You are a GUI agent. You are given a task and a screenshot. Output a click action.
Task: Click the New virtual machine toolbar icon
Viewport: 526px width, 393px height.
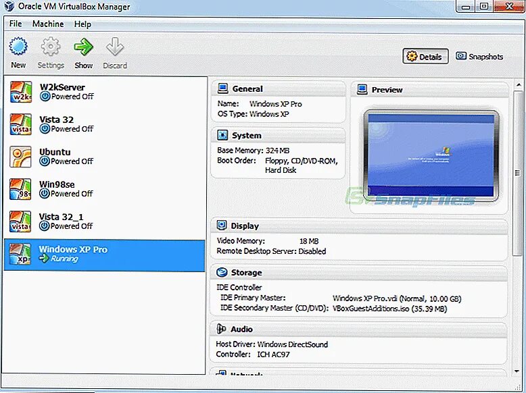(18, 46)
